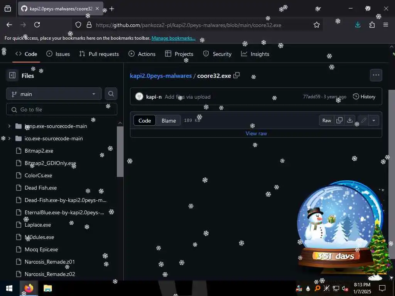Download the raw file icon

point(349,120)
